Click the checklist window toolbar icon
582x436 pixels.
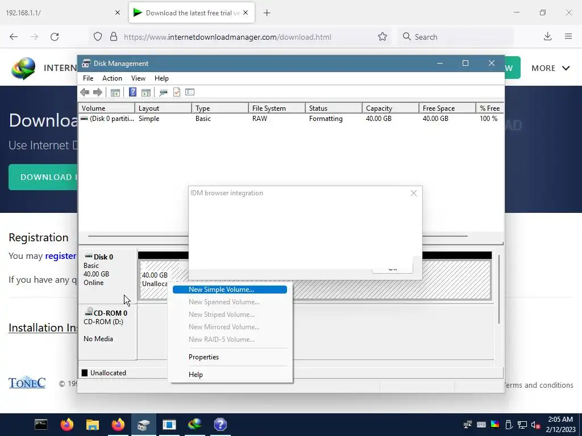coord(190,92)
